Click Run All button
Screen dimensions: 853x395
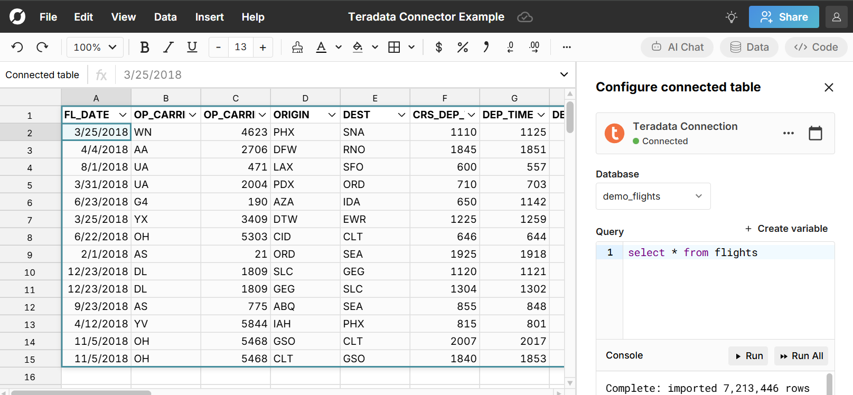pyautogui.click(x=801, y=356)
